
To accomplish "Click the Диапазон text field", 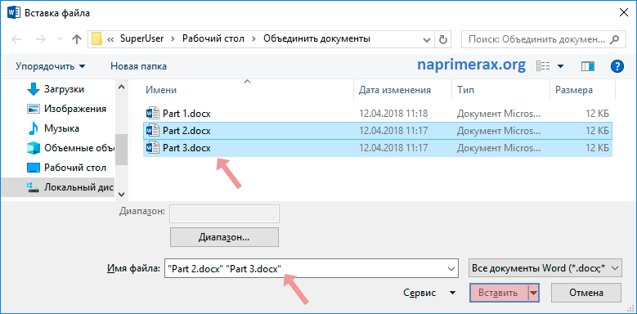I will point(224,213).
